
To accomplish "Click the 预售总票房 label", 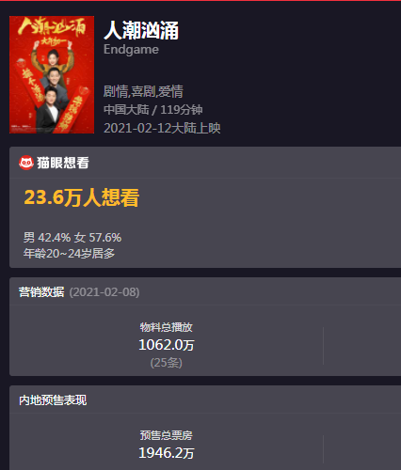I will (167, 435).
